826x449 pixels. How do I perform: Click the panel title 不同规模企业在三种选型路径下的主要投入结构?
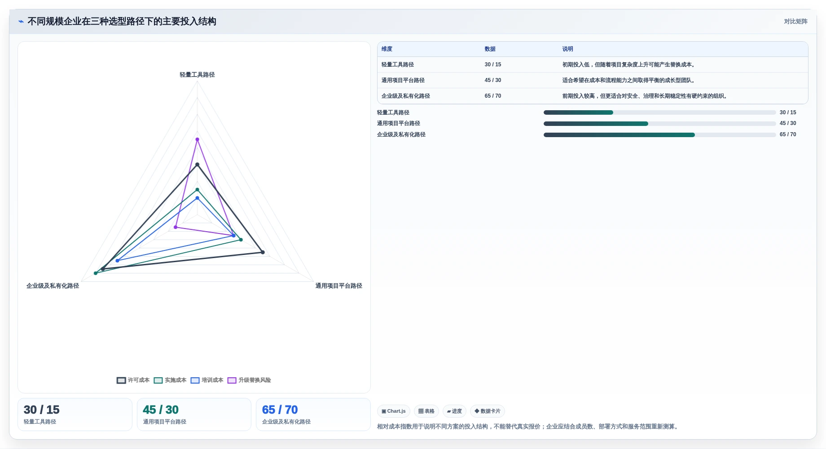122,22
